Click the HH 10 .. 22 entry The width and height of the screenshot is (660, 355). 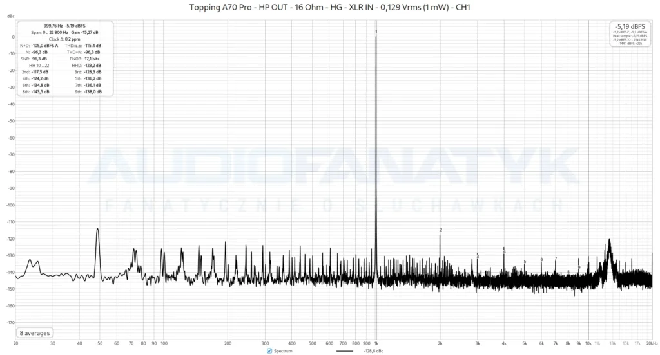pos(39,66)
